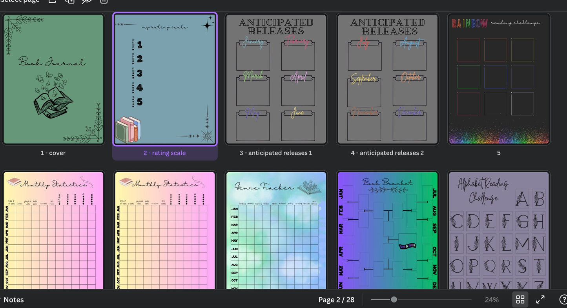567x308 pixels.
Task: Click the "2 - rating scale" page title
Action: 165,153
